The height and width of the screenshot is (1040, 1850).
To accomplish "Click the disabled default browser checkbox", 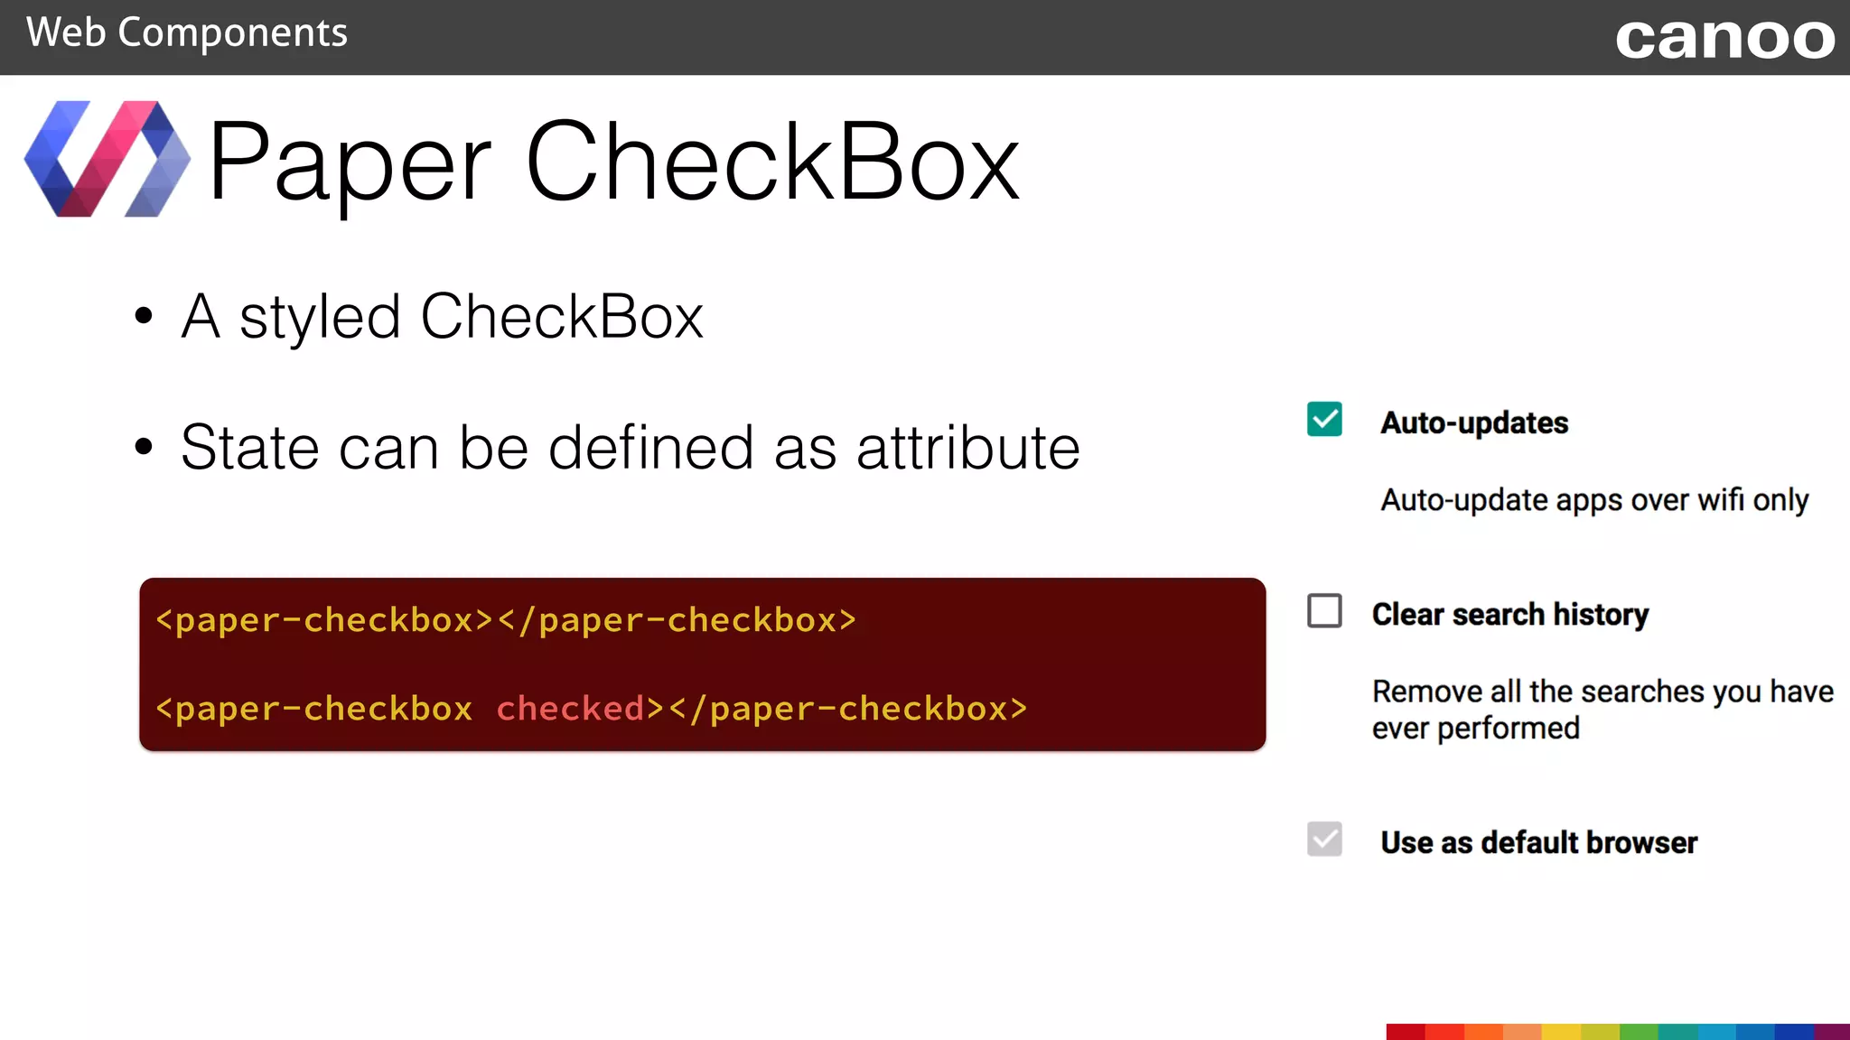I will tap(1324, 840).
